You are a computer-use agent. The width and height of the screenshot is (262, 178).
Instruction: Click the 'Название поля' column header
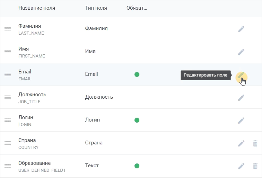click(37, 8)
